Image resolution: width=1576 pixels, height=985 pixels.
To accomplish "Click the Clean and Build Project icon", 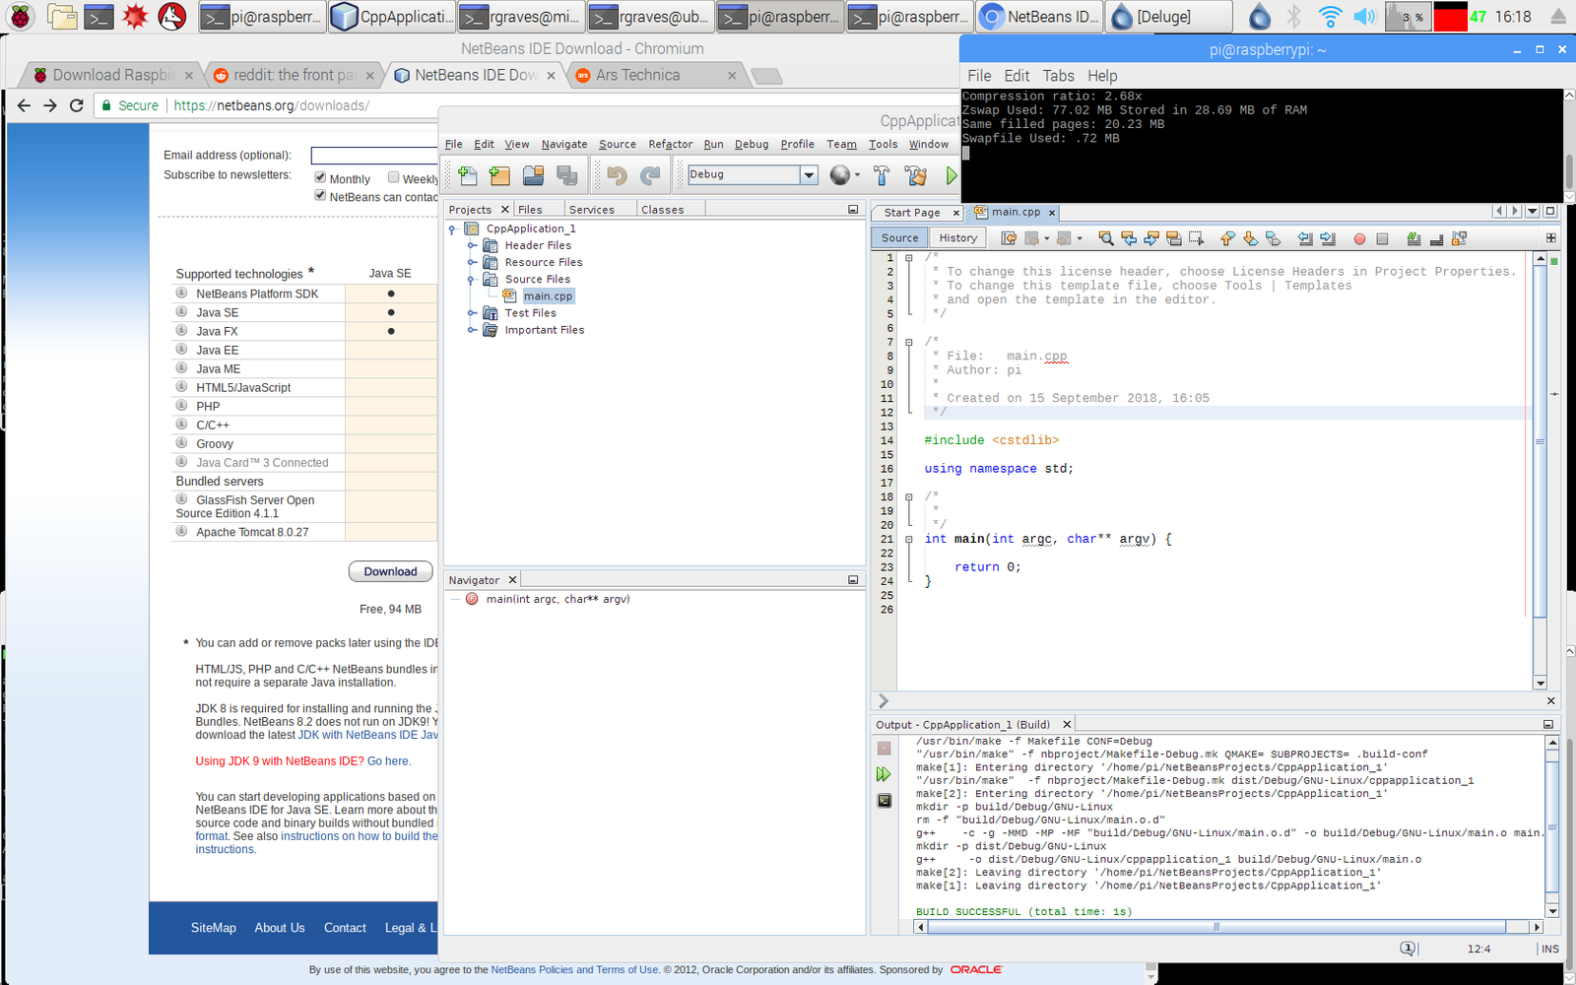I will click(x=916, y=175).
